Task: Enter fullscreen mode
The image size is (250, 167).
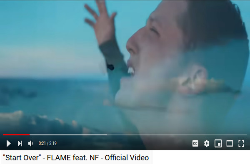Action: [x=241, y=143]
